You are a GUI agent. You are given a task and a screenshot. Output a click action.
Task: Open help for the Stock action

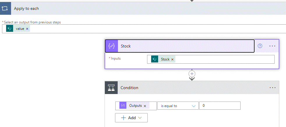(x=260, y=46)
